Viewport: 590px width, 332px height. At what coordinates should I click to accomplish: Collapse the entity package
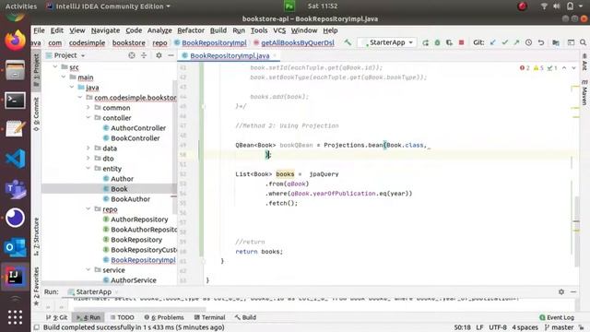coord(88,169)
